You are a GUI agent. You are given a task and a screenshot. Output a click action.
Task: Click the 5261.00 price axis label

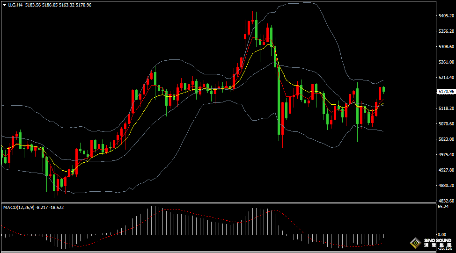click(x=446, y=62)
